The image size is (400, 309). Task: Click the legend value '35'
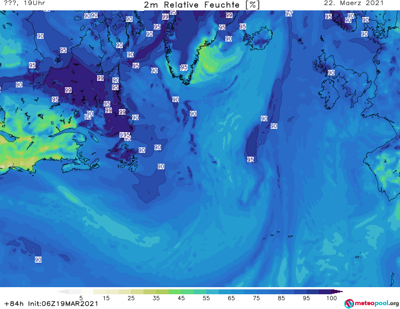click(x=156, y=298)
